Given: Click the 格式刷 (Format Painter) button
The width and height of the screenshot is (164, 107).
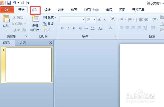Looking at the screenshot, I should (19, 30).
